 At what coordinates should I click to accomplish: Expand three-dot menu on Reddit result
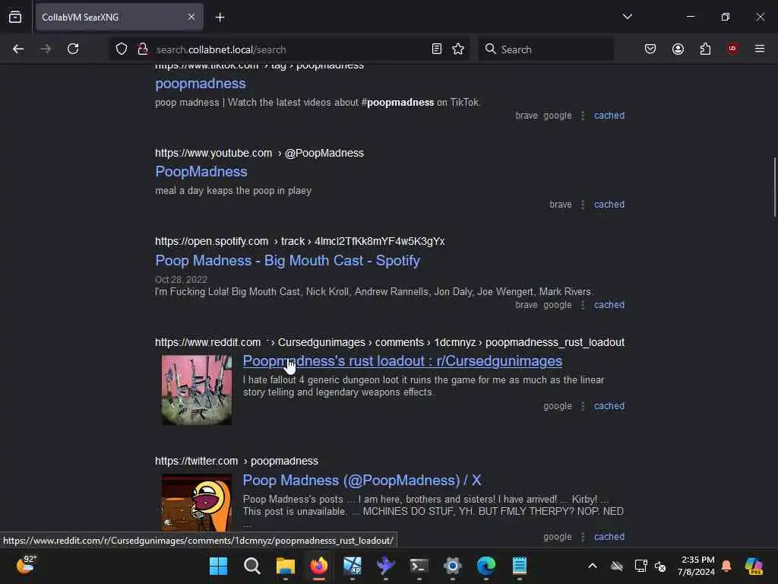click(x=583, y=406)
